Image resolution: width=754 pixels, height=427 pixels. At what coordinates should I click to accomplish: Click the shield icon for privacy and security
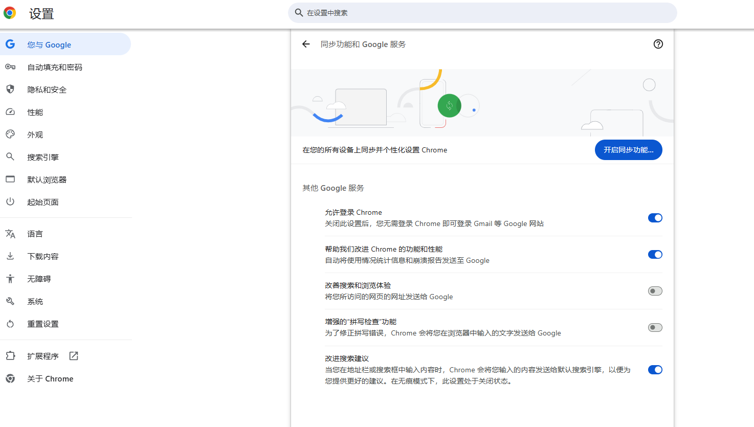pos(10,89)
